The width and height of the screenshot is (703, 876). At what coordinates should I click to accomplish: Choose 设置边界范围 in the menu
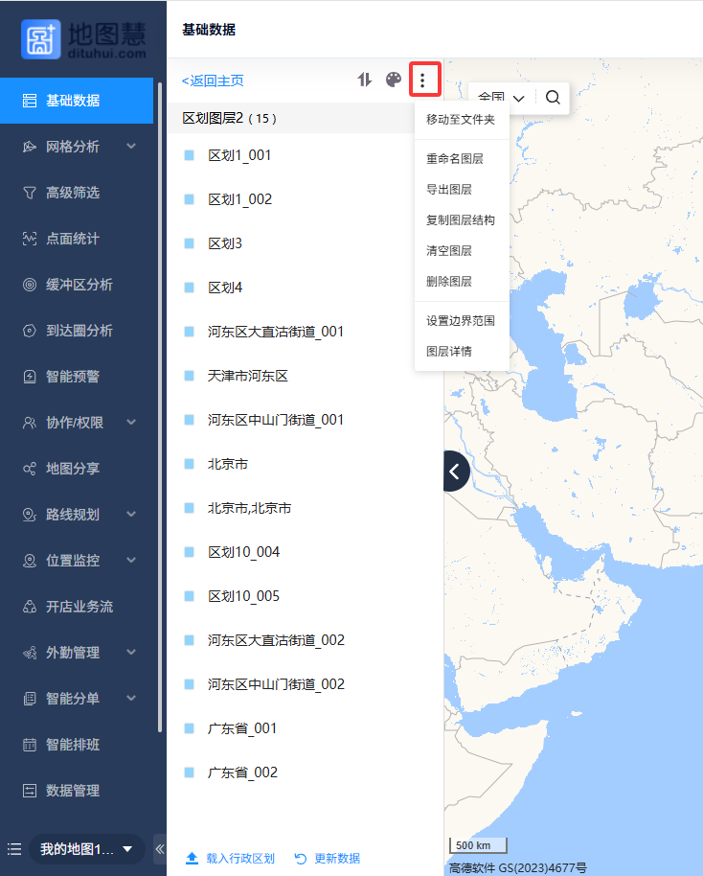460,321
